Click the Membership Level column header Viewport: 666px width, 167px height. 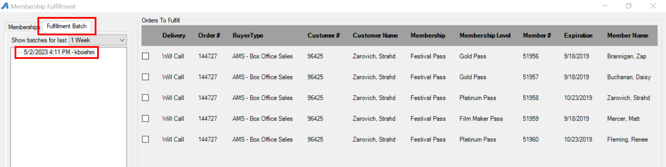(485, 35)
